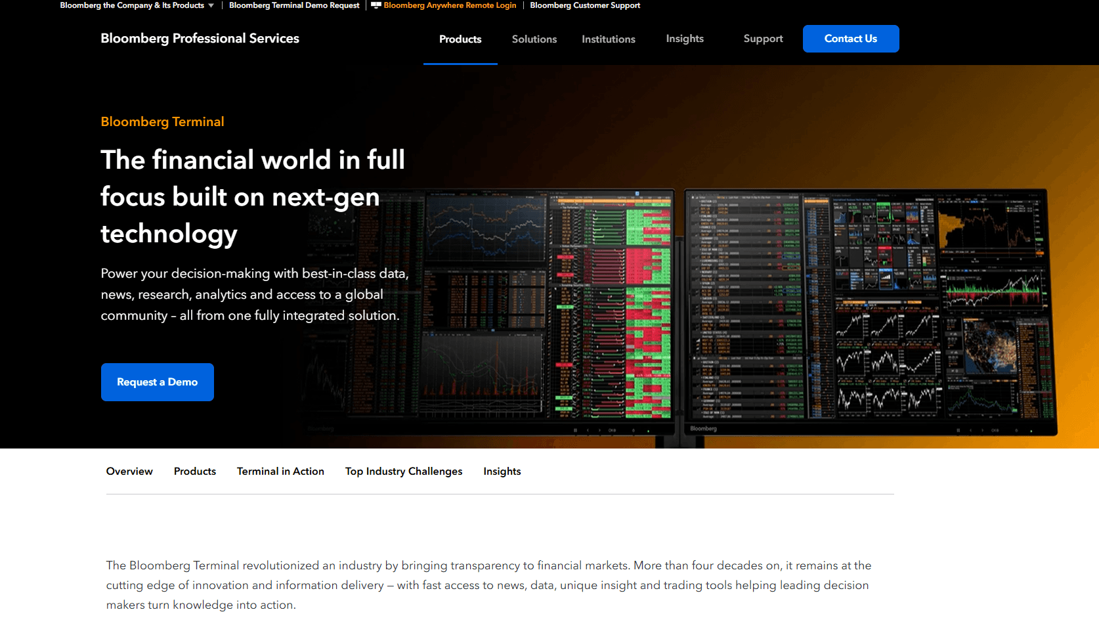Click the right Bloomberg monitor image
The image size is (1099, 635).
pos(871,312)
